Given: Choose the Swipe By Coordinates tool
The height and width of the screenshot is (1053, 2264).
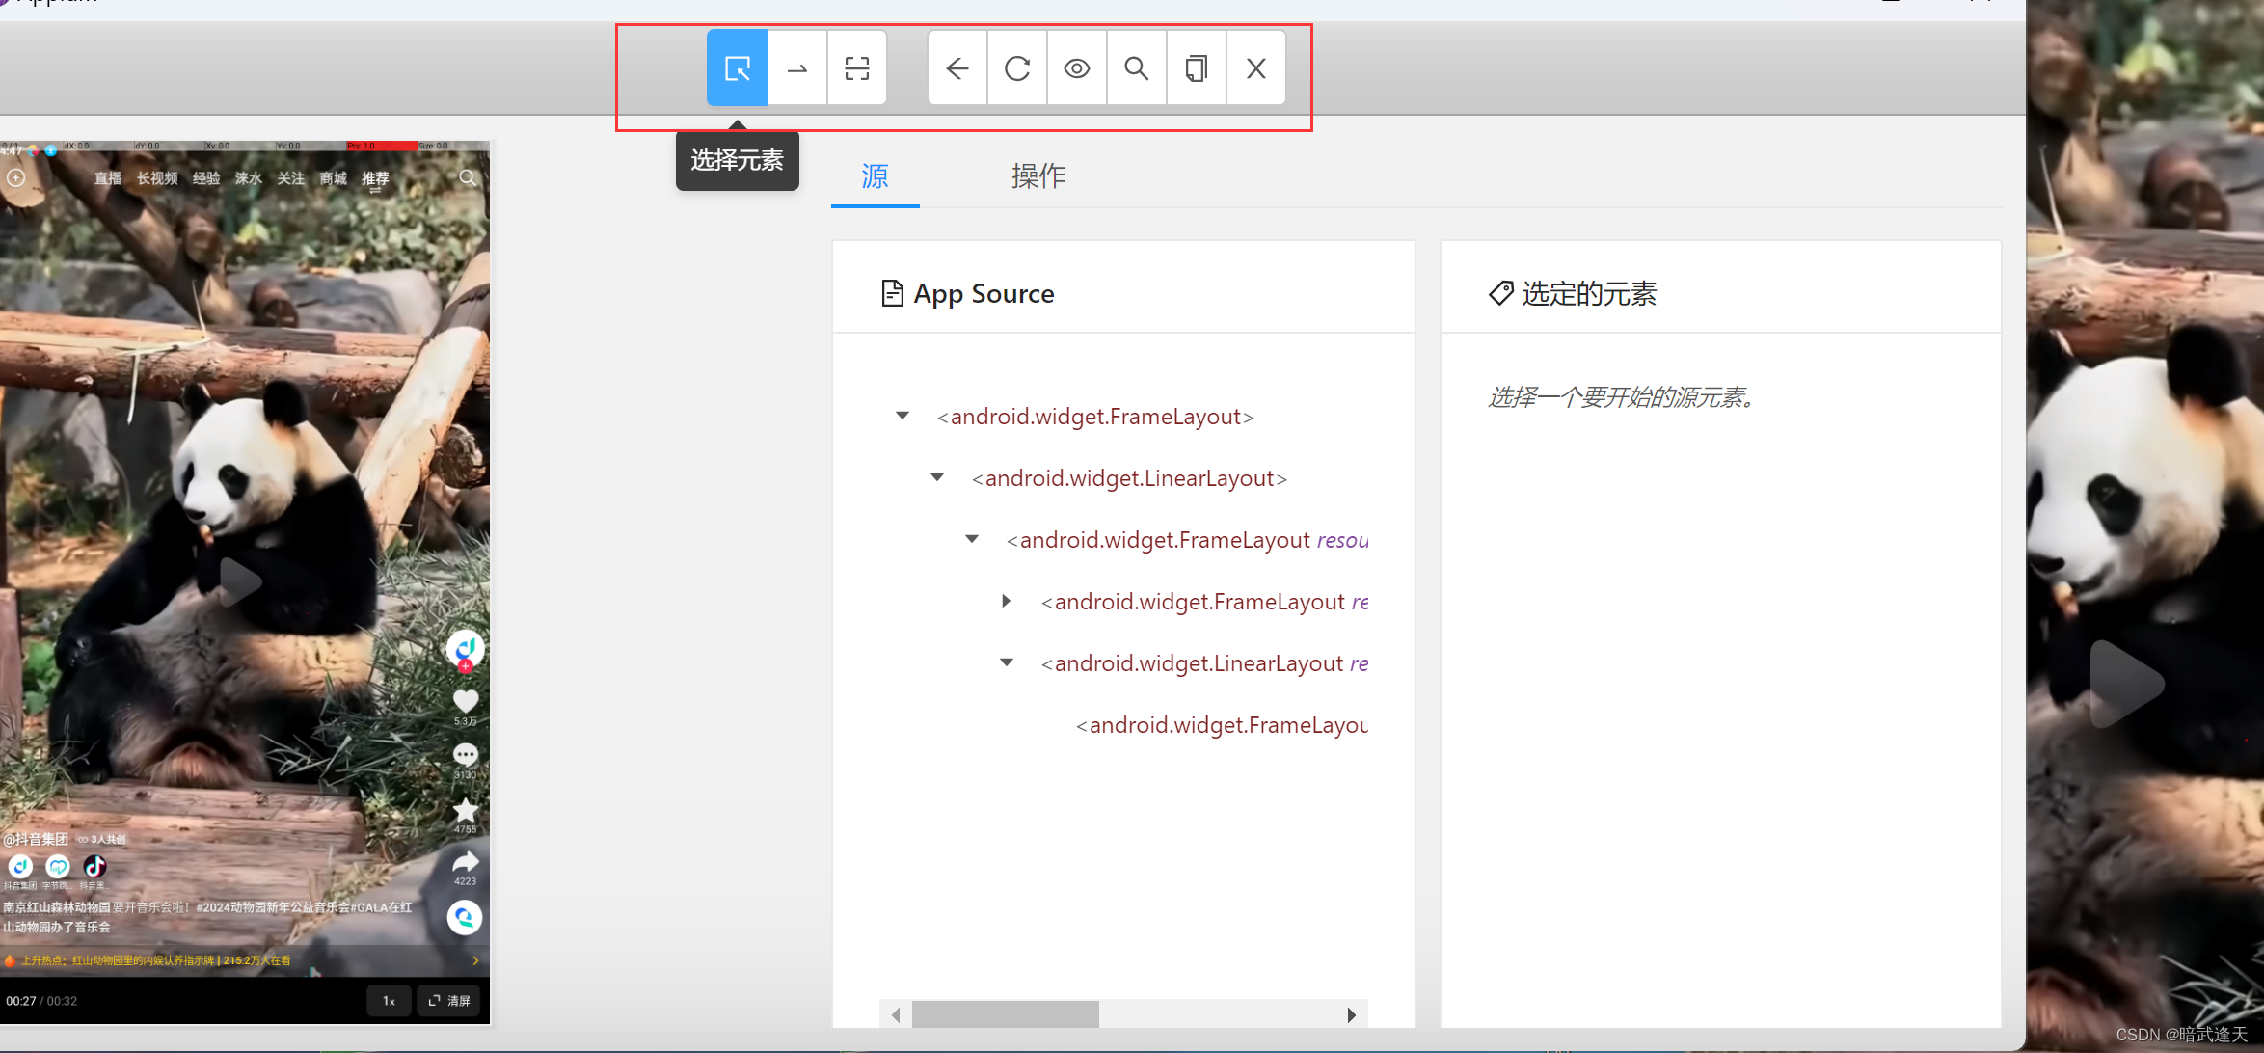Looking at the screenshot, I should pyautogui.click(x=797, y=68).
